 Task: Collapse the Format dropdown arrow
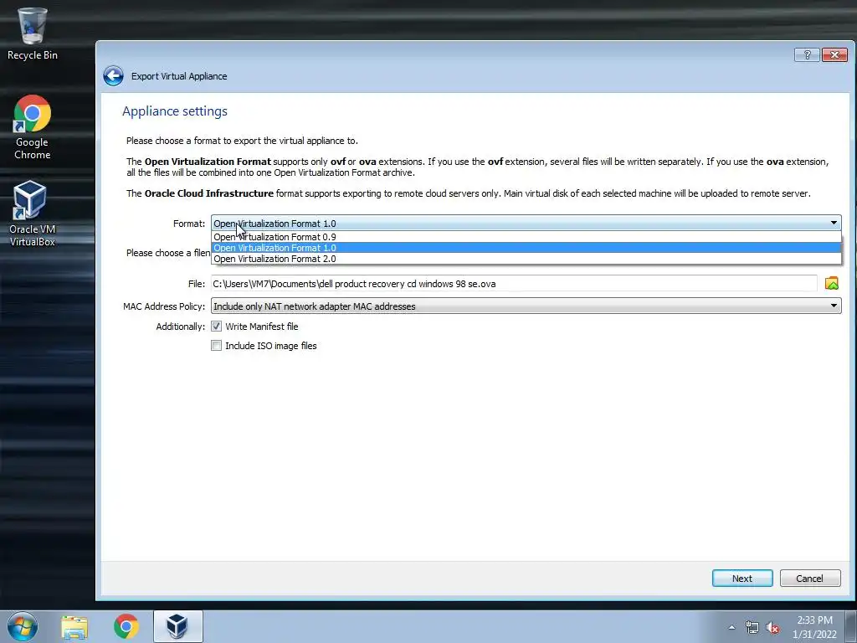[834, 223]
